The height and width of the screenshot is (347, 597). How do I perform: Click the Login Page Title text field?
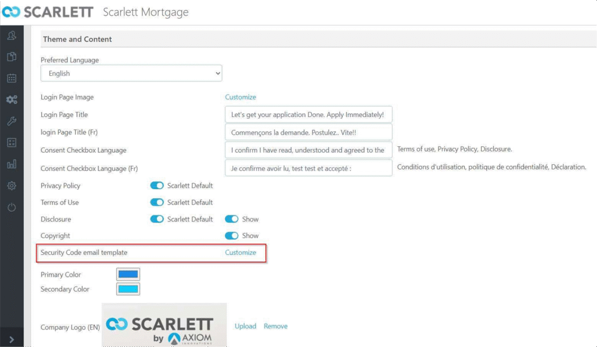(x=308, y=114)
